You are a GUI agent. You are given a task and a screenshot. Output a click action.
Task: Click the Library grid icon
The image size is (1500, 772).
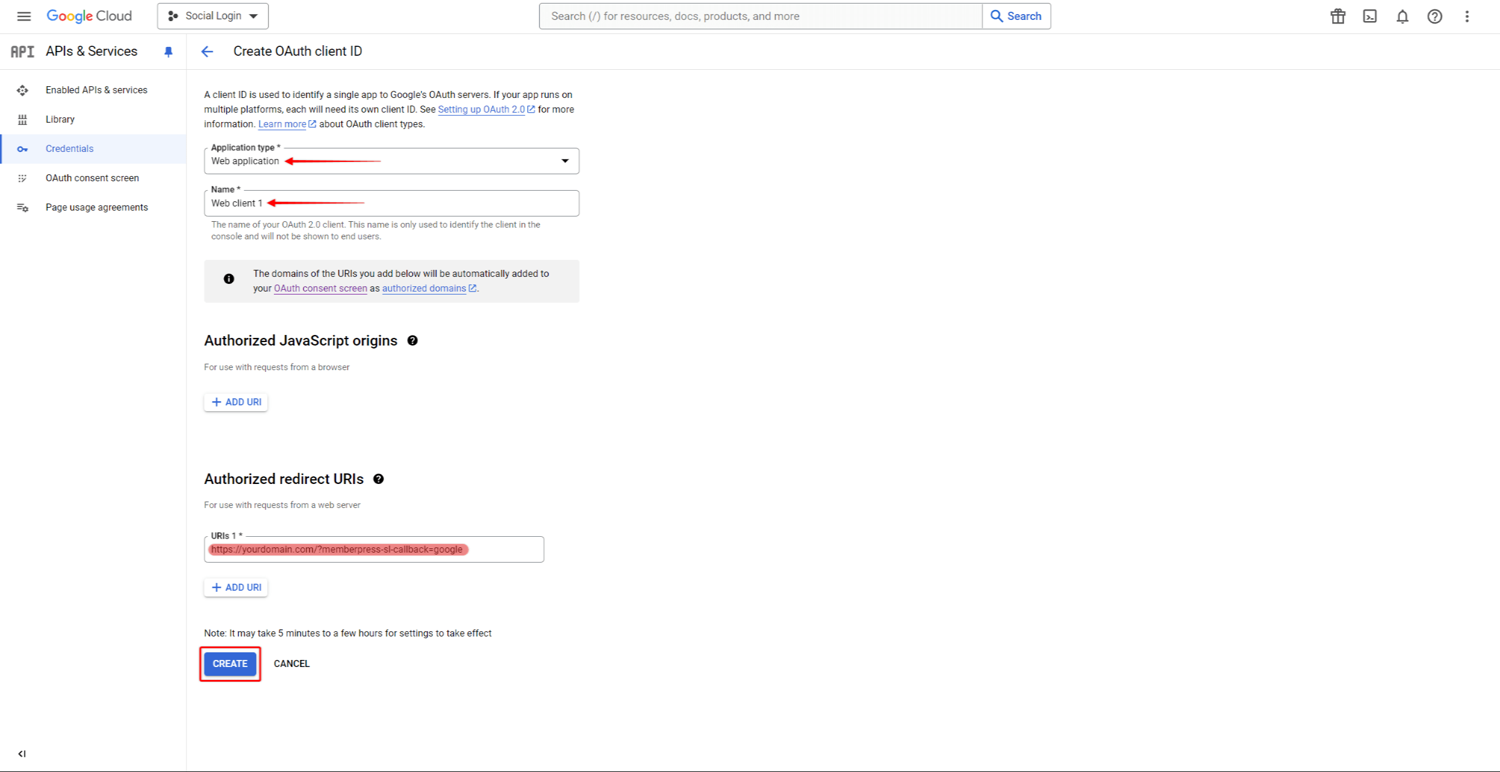[22, 120]
